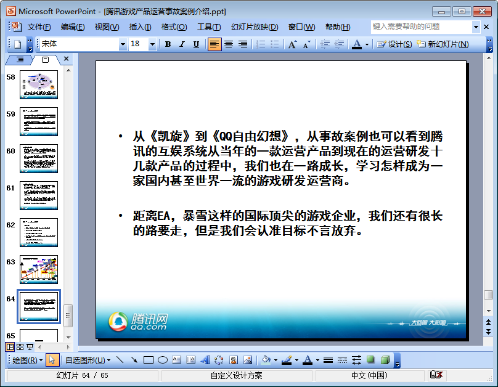This screenshot has width=498, height=387.
Task: Toggle Underline formatting
Action: point(196,44)
